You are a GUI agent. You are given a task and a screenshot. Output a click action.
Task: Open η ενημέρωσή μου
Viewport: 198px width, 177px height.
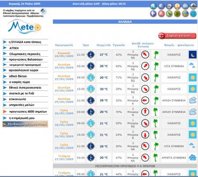tap(22, 118)
